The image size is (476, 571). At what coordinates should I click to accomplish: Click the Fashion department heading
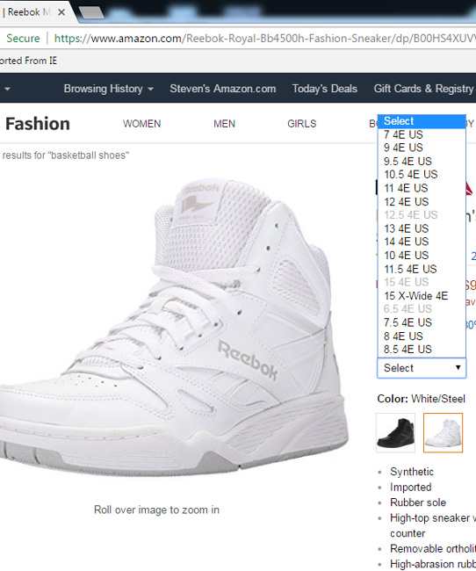click(x=38, y=124)
